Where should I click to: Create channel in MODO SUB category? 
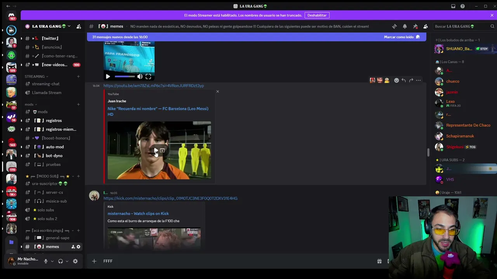click(x=78, y=176)
